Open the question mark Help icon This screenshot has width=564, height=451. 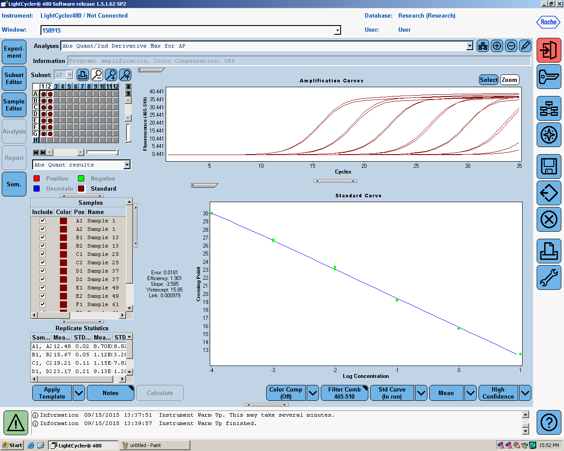click(549, 422)
